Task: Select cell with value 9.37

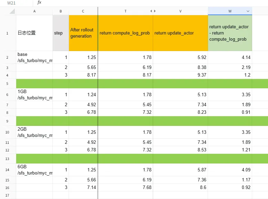Action: 180,75
